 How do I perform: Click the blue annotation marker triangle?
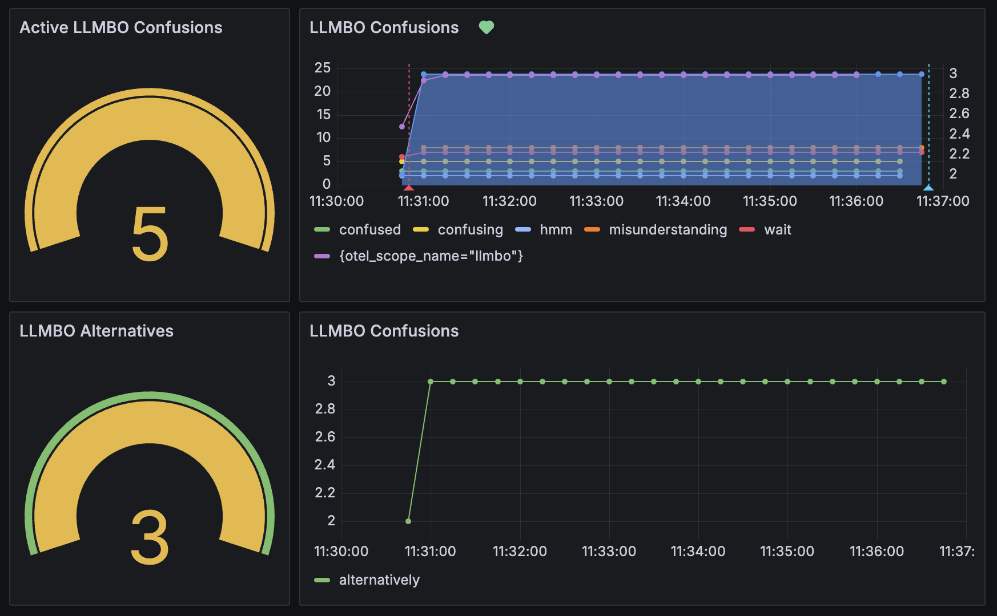tap(928, 188)
